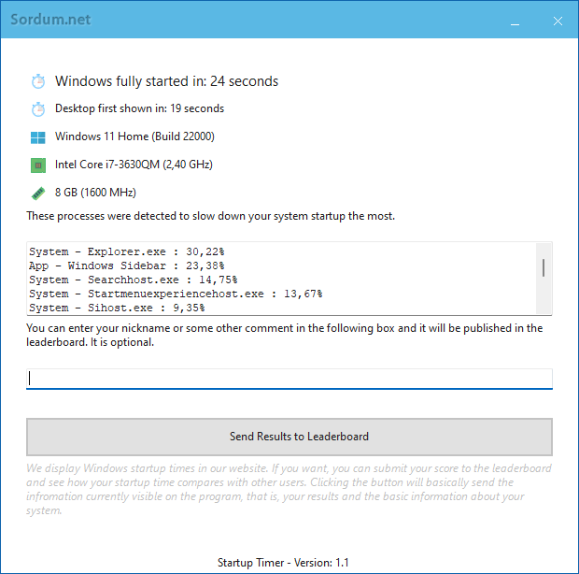This screenshot has height=574, width=579.
Task: Click the stopwatch icon beside 'Desktop first shown'
Action: tap(38, 109)
